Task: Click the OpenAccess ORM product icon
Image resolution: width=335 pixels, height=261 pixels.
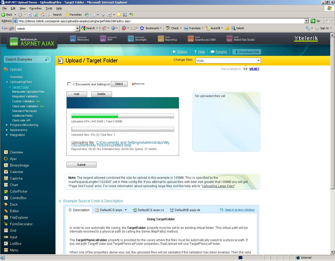Action: click(x=191, y=39)
